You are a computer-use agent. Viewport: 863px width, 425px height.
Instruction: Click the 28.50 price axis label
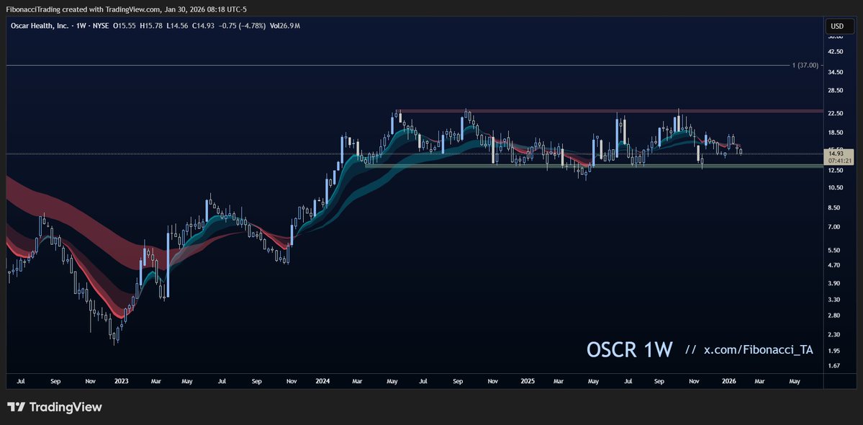click(836, 90)
